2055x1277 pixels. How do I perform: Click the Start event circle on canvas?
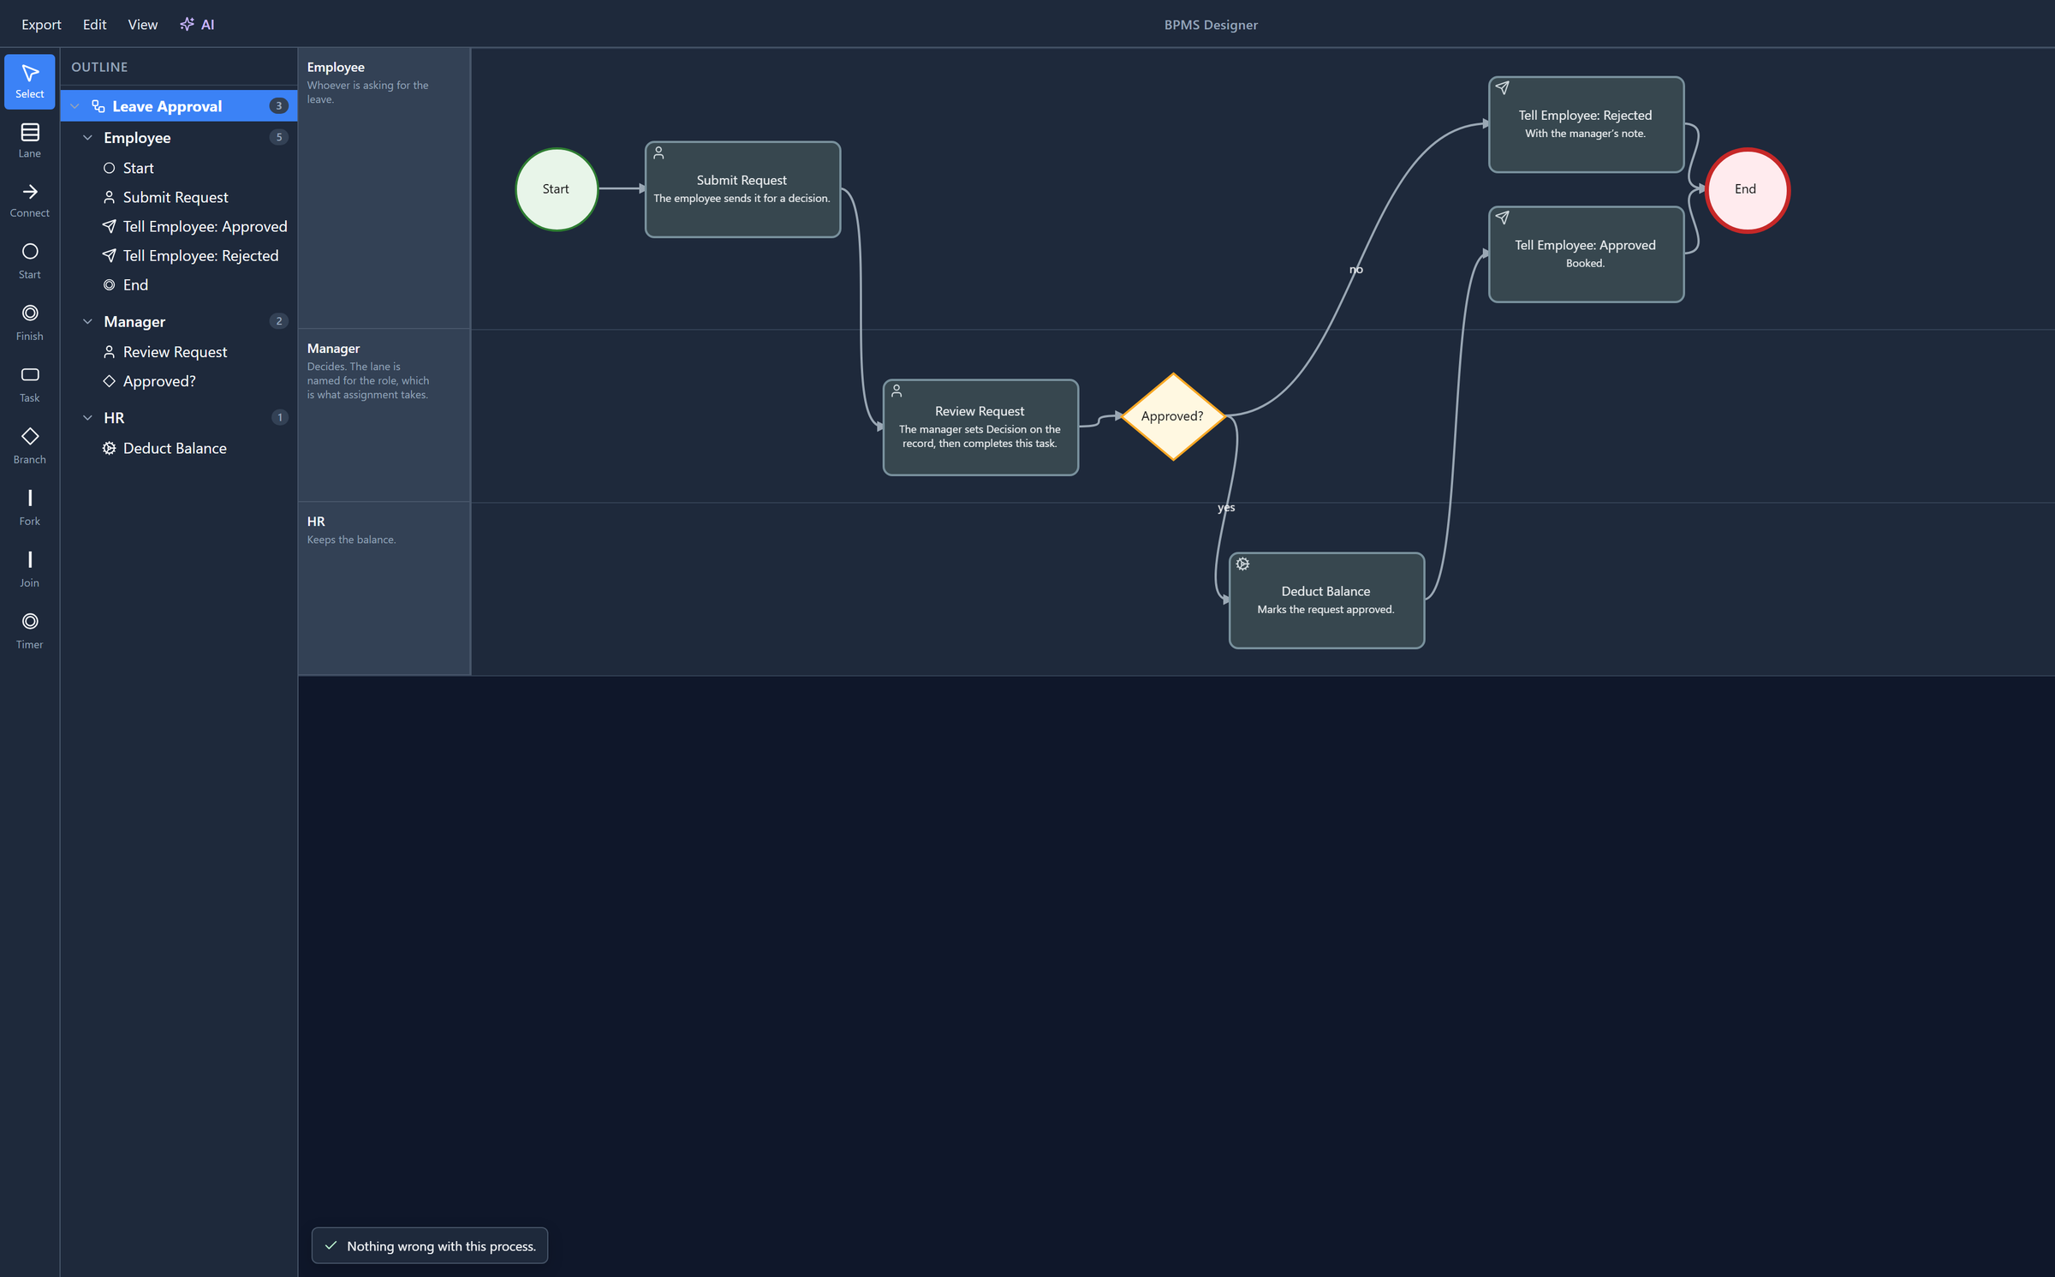coord(556,189)
